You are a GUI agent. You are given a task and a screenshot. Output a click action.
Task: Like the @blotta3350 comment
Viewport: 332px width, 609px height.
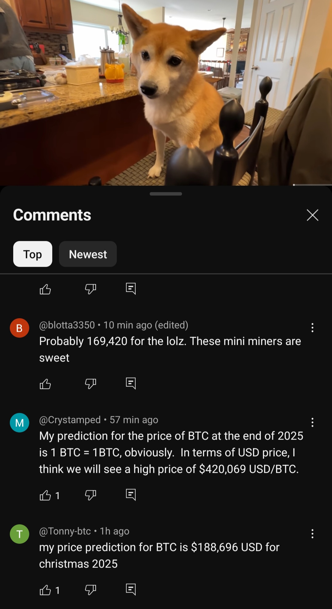pos(45,384)
